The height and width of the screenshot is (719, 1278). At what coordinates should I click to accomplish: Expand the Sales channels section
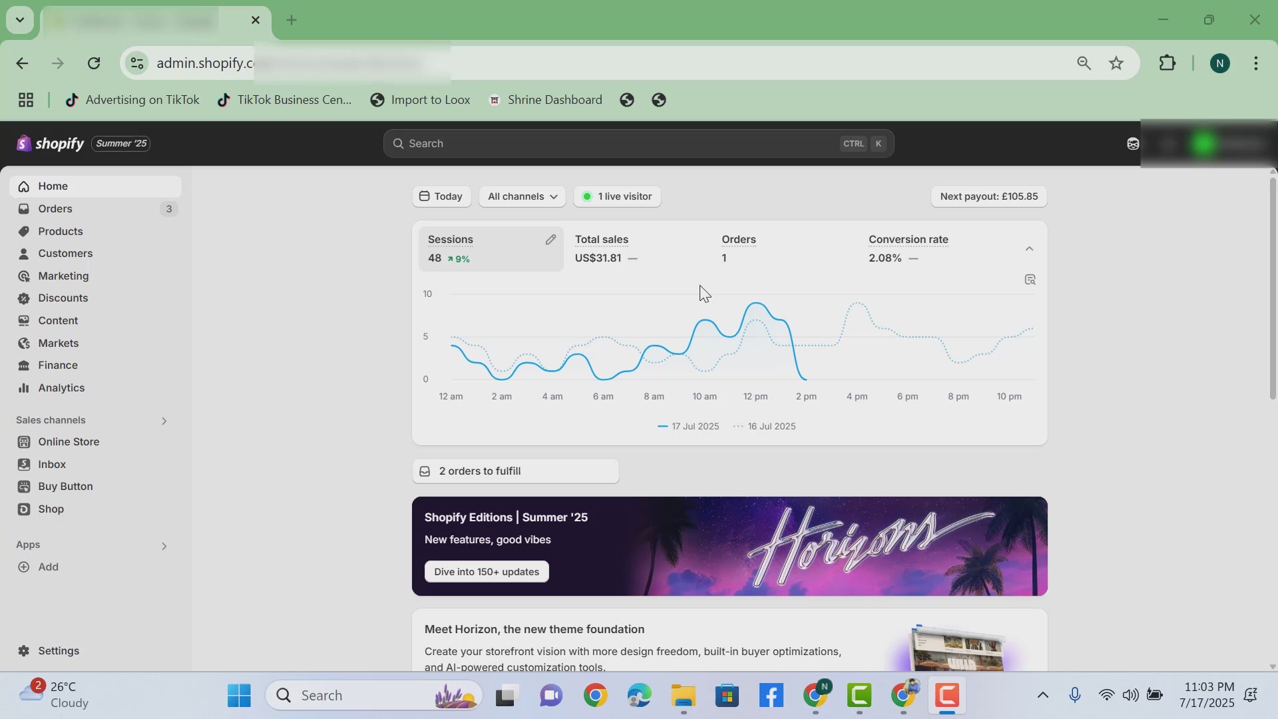(164, 421)
